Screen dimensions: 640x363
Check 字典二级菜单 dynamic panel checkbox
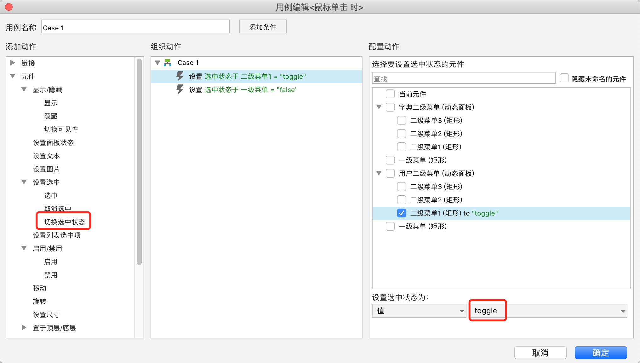(x=390, y=107)
